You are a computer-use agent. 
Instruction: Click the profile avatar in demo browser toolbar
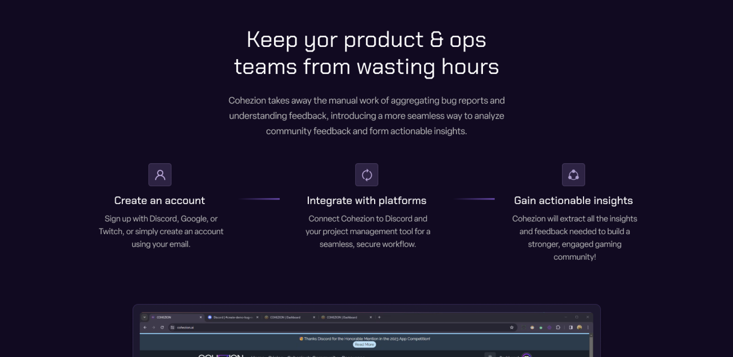pyautogui.click(x=580, y=327)
